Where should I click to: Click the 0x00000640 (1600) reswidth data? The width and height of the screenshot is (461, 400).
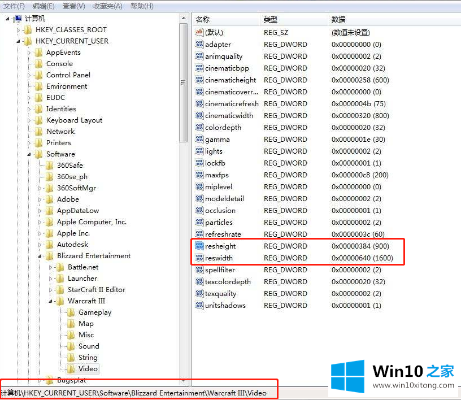coord(362,258)
